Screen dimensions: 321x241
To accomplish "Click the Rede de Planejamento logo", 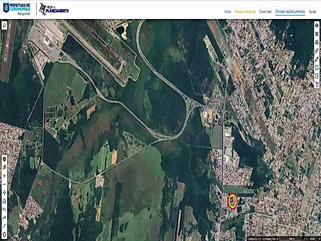I will [54, 9].
